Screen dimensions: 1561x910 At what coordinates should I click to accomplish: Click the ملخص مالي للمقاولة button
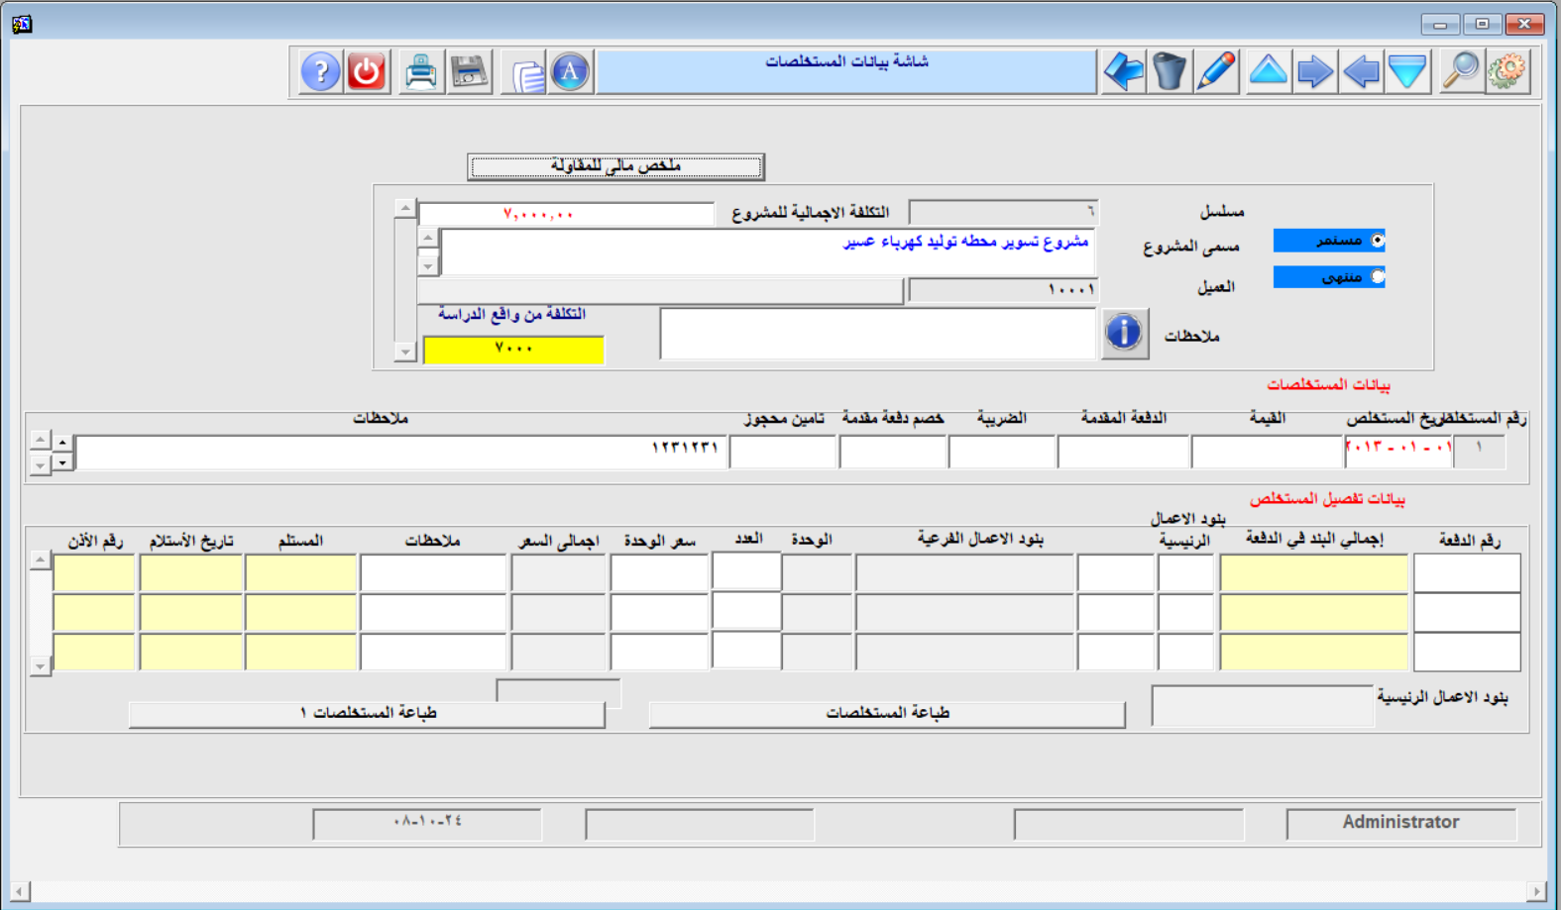[x=615, y=166]
